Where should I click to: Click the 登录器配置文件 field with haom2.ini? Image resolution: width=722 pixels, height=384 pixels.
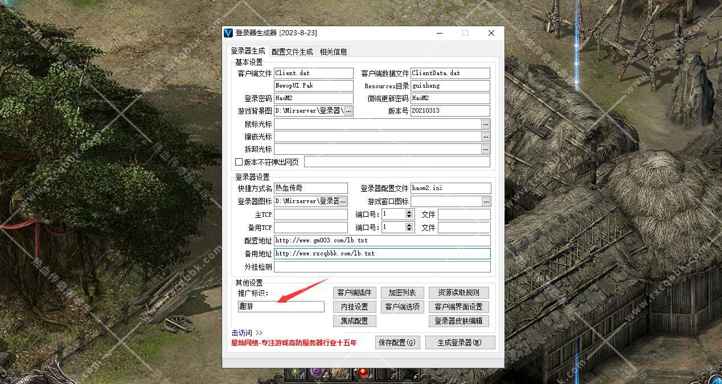[x=450, y=188]
